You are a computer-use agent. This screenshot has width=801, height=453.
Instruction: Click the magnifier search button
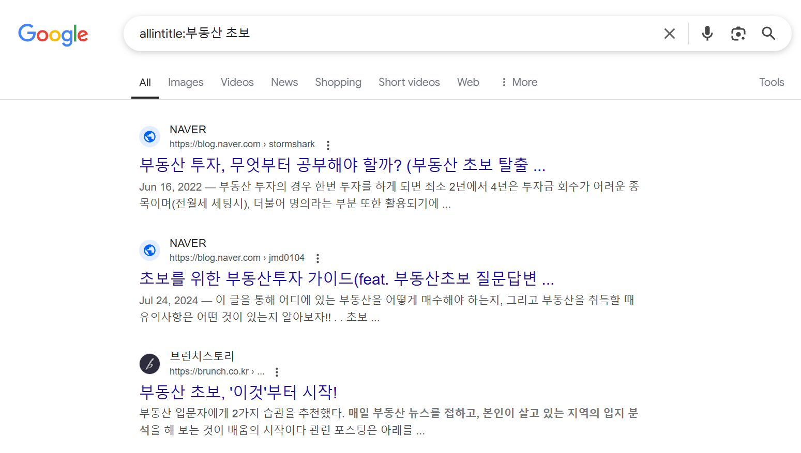(769, 34)
